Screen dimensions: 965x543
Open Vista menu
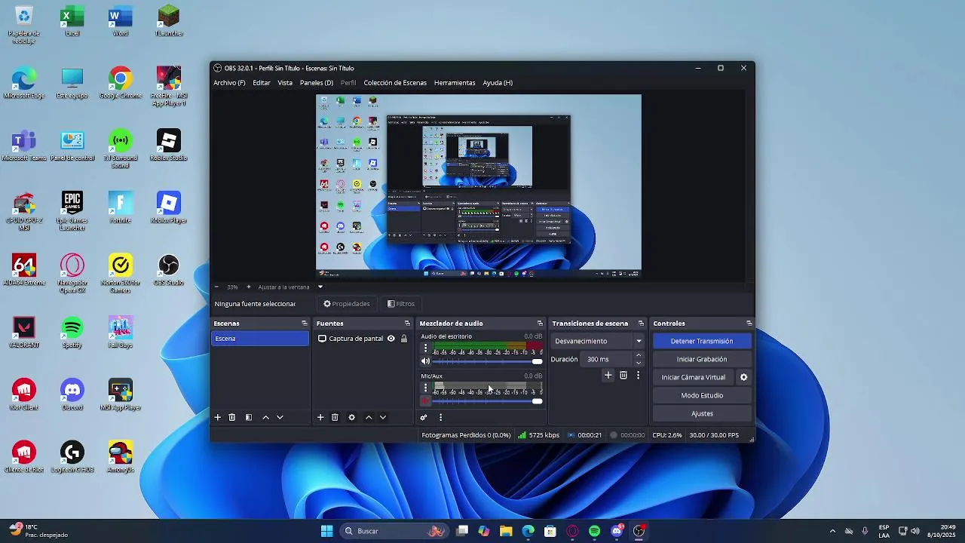(x=285, y=83)
